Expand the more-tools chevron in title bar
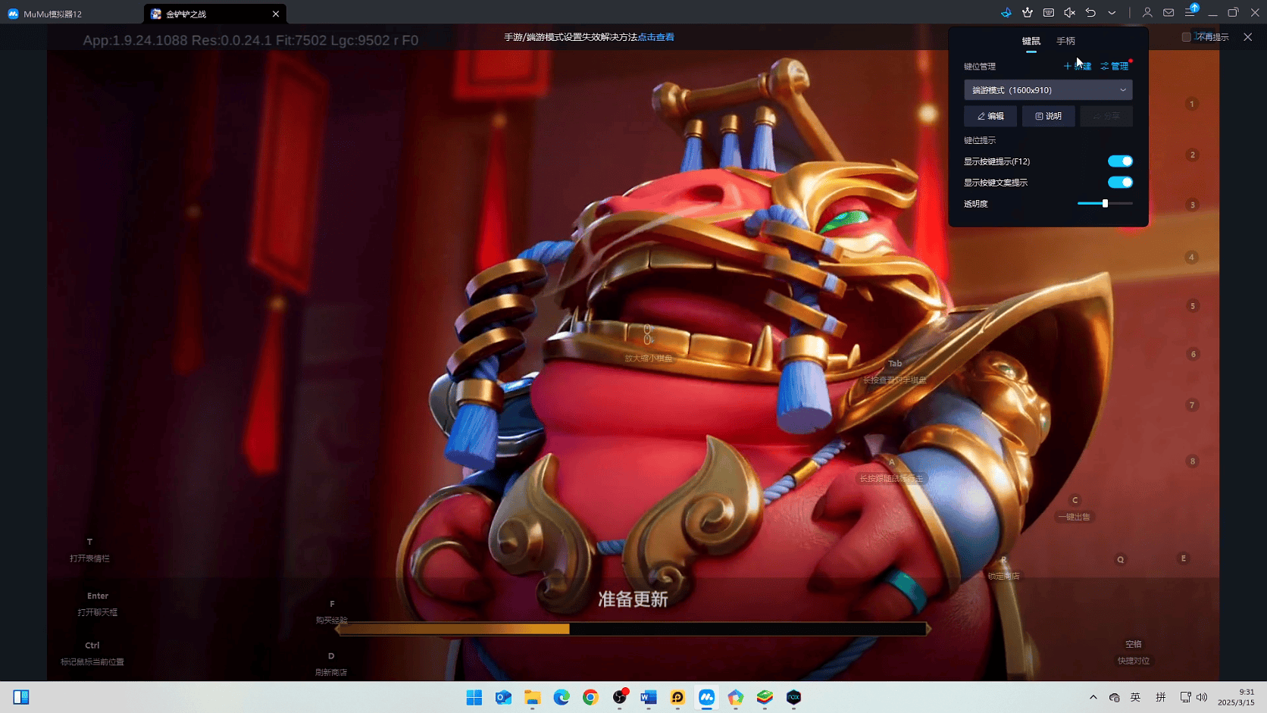The image size is (1267, 713). pyautogui.click(x=1112, y=13)
